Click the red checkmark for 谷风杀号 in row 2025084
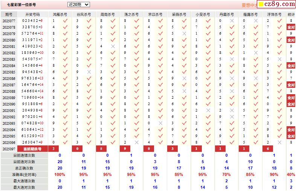Viewport: 296px width, 191px height. (89, 66)
